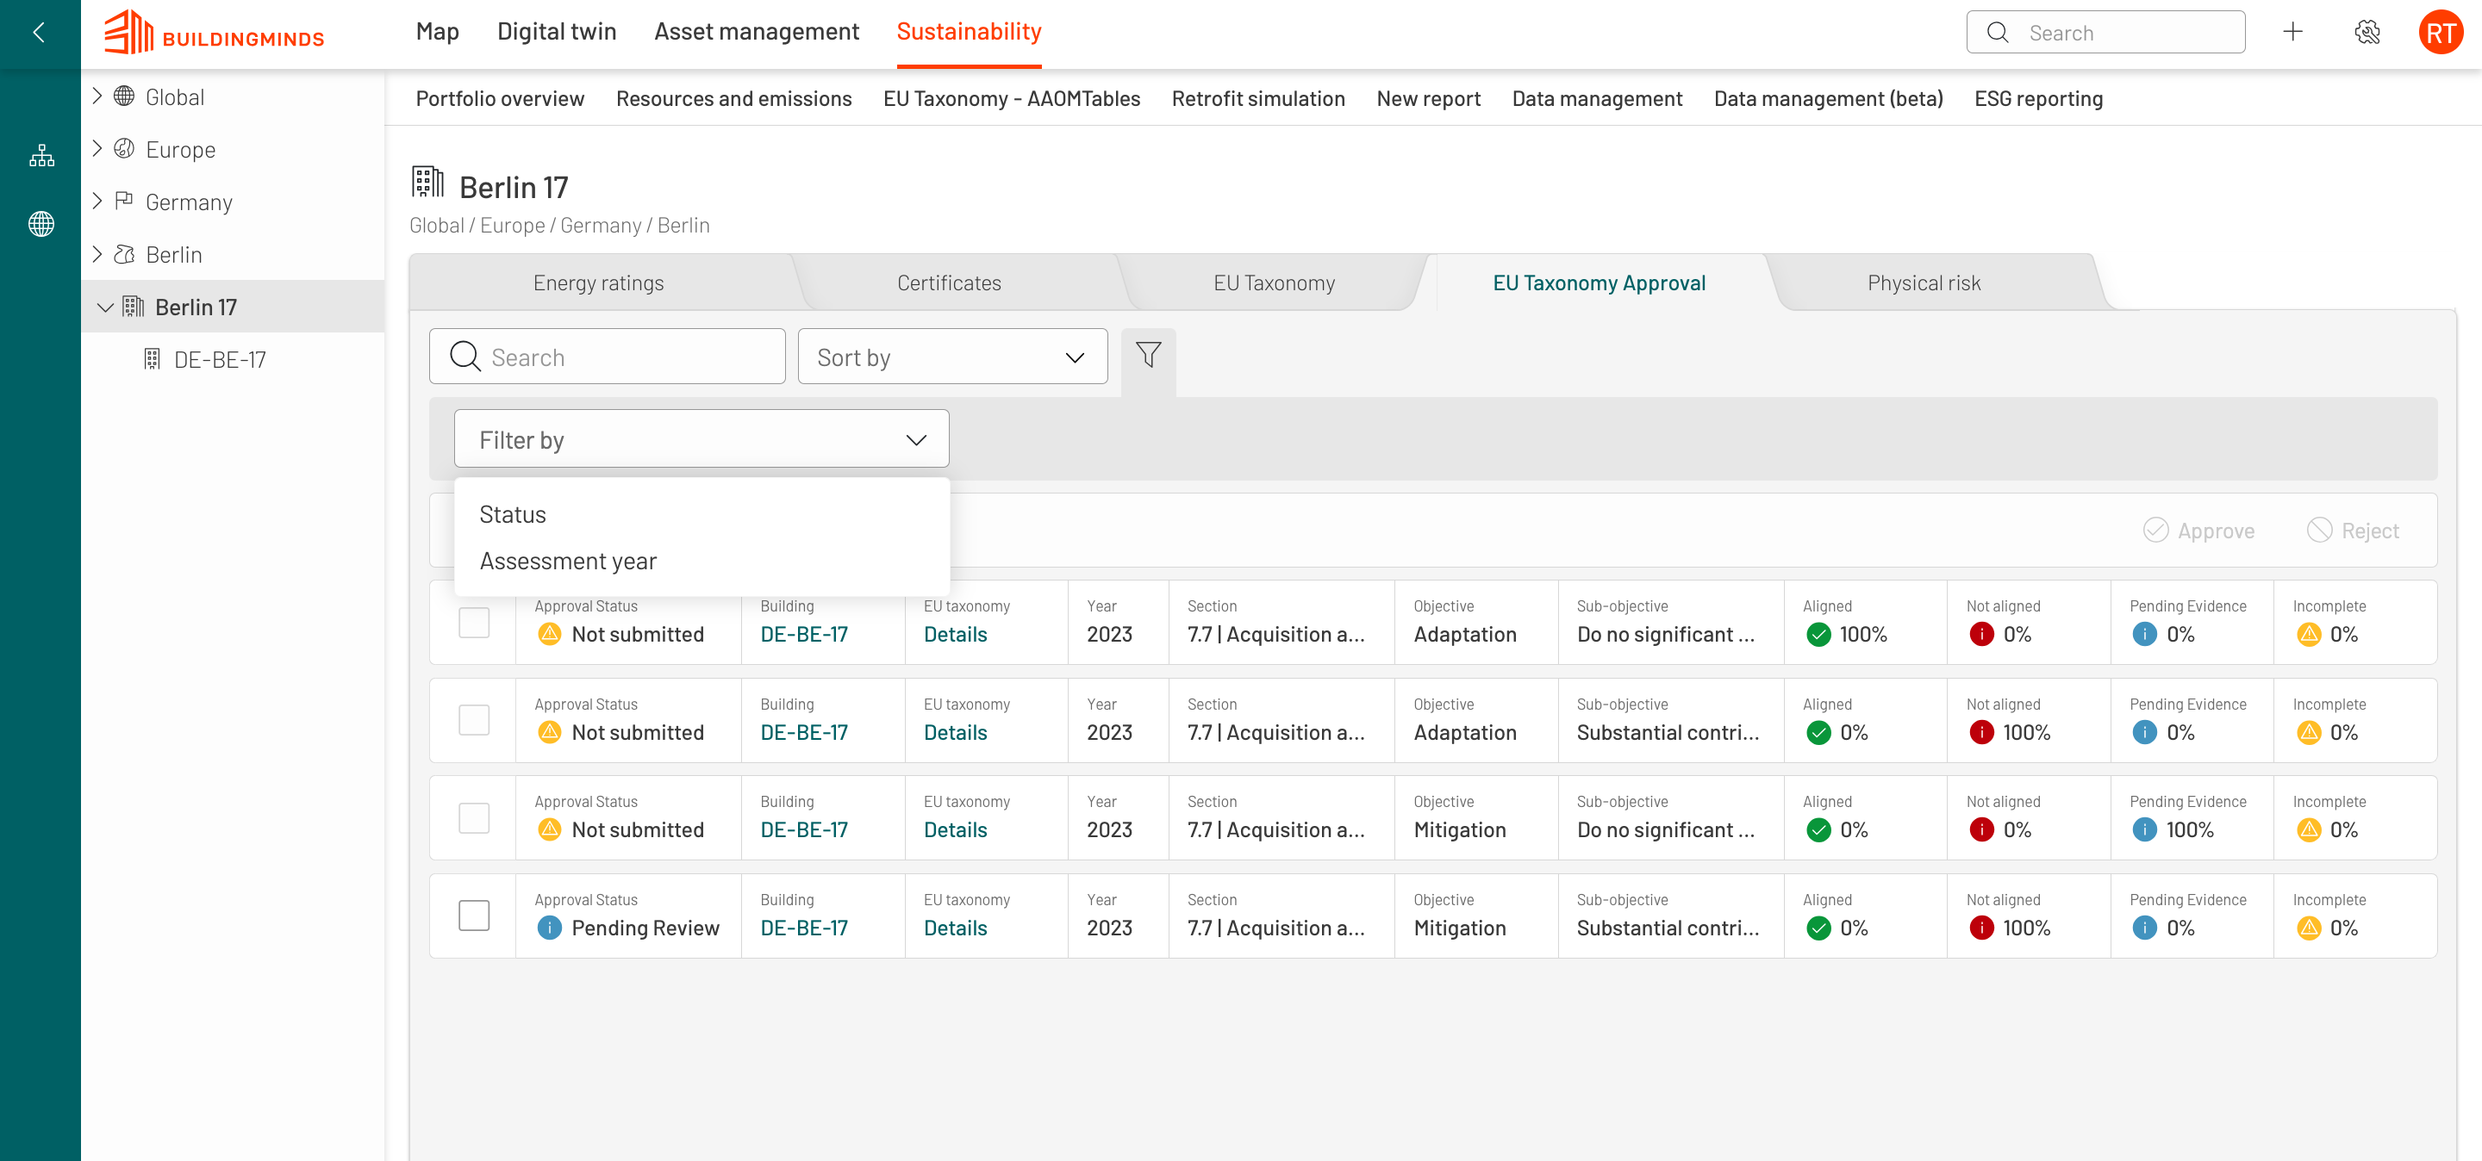Select checkbox for Adaptation Do no significant row
2482x1161 pixels.
click(474, 623)
